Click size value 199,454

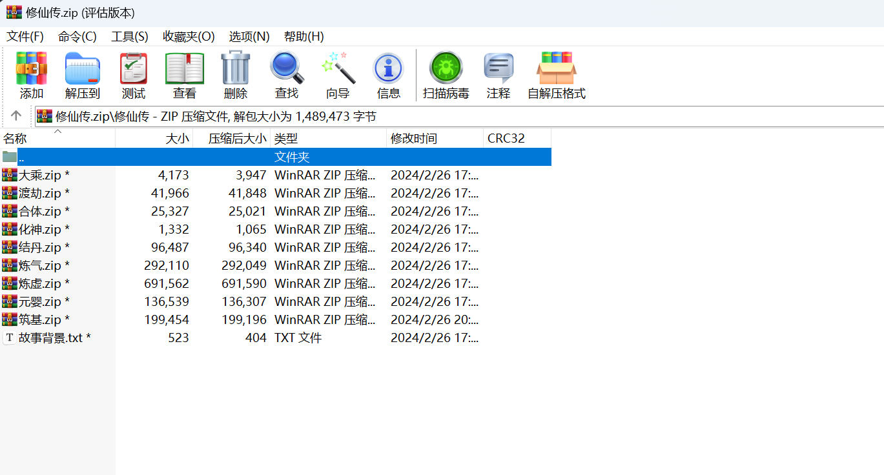167,319
